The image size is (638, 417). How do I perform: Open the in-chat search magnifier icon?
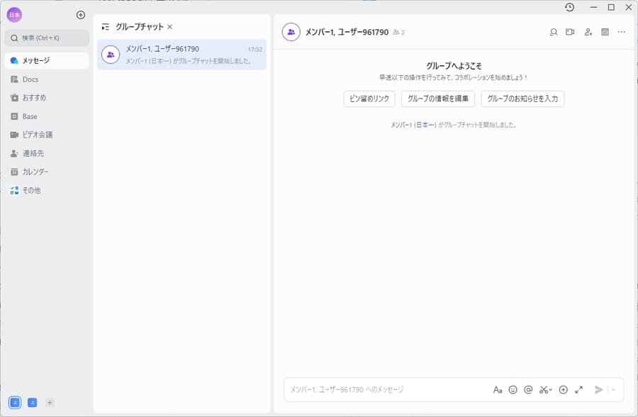click(553, 32)
